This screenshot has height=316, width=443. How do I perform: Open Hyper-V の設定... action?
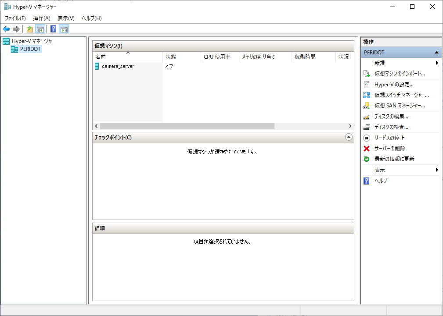(394, 84)
